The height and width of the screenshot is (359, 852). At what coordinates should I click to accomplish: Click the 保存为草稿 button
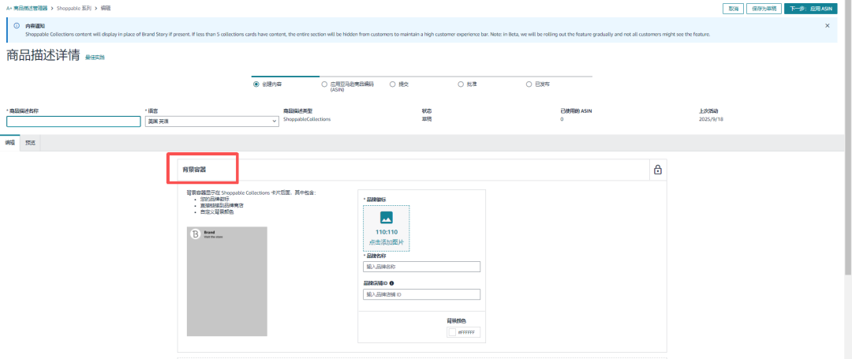point(764,8)
